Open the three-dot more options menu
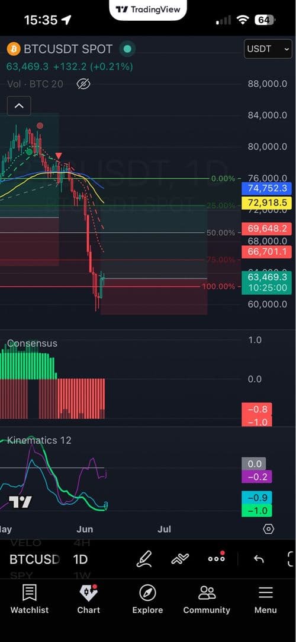This screenshot has width=296, height=642. coord(217,558)
